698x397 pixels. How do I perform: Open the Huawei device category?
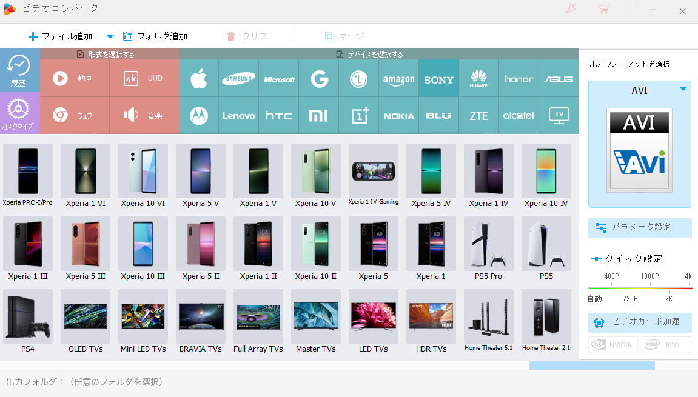pyautogui.click(x=478, y=78)
